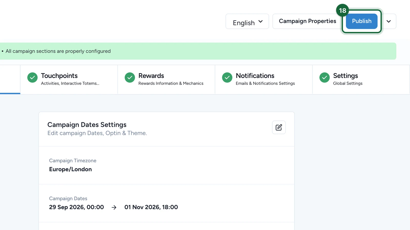Click the 'Edit campaign Dates, Optin & Theme.' subtitle
Image resolution: width=410 pixels, height=230 pixels.
click(x=97, y=133)
